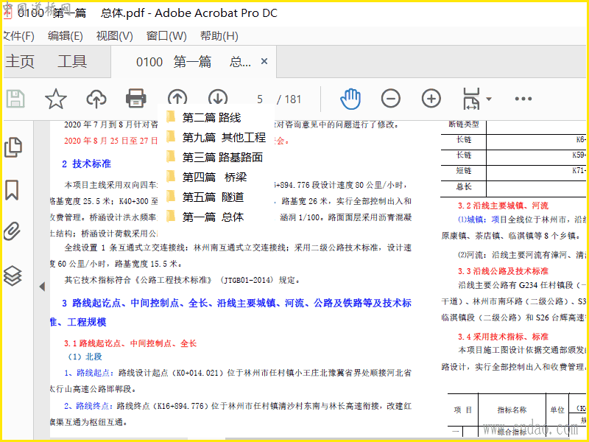589x442 pixels.
Task: Click heading 3.2 沿线主要城镇、河流
Action: tap(503, 206)
